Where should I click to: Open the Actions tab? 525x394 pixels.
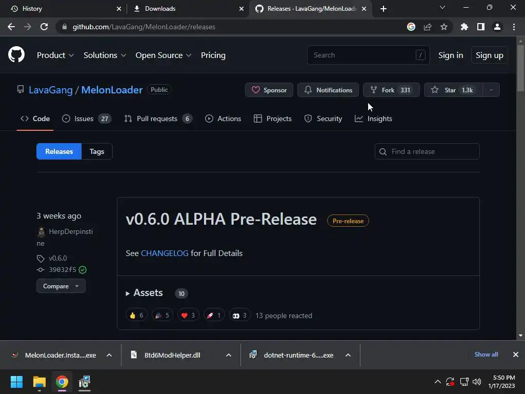pos(223,119)
